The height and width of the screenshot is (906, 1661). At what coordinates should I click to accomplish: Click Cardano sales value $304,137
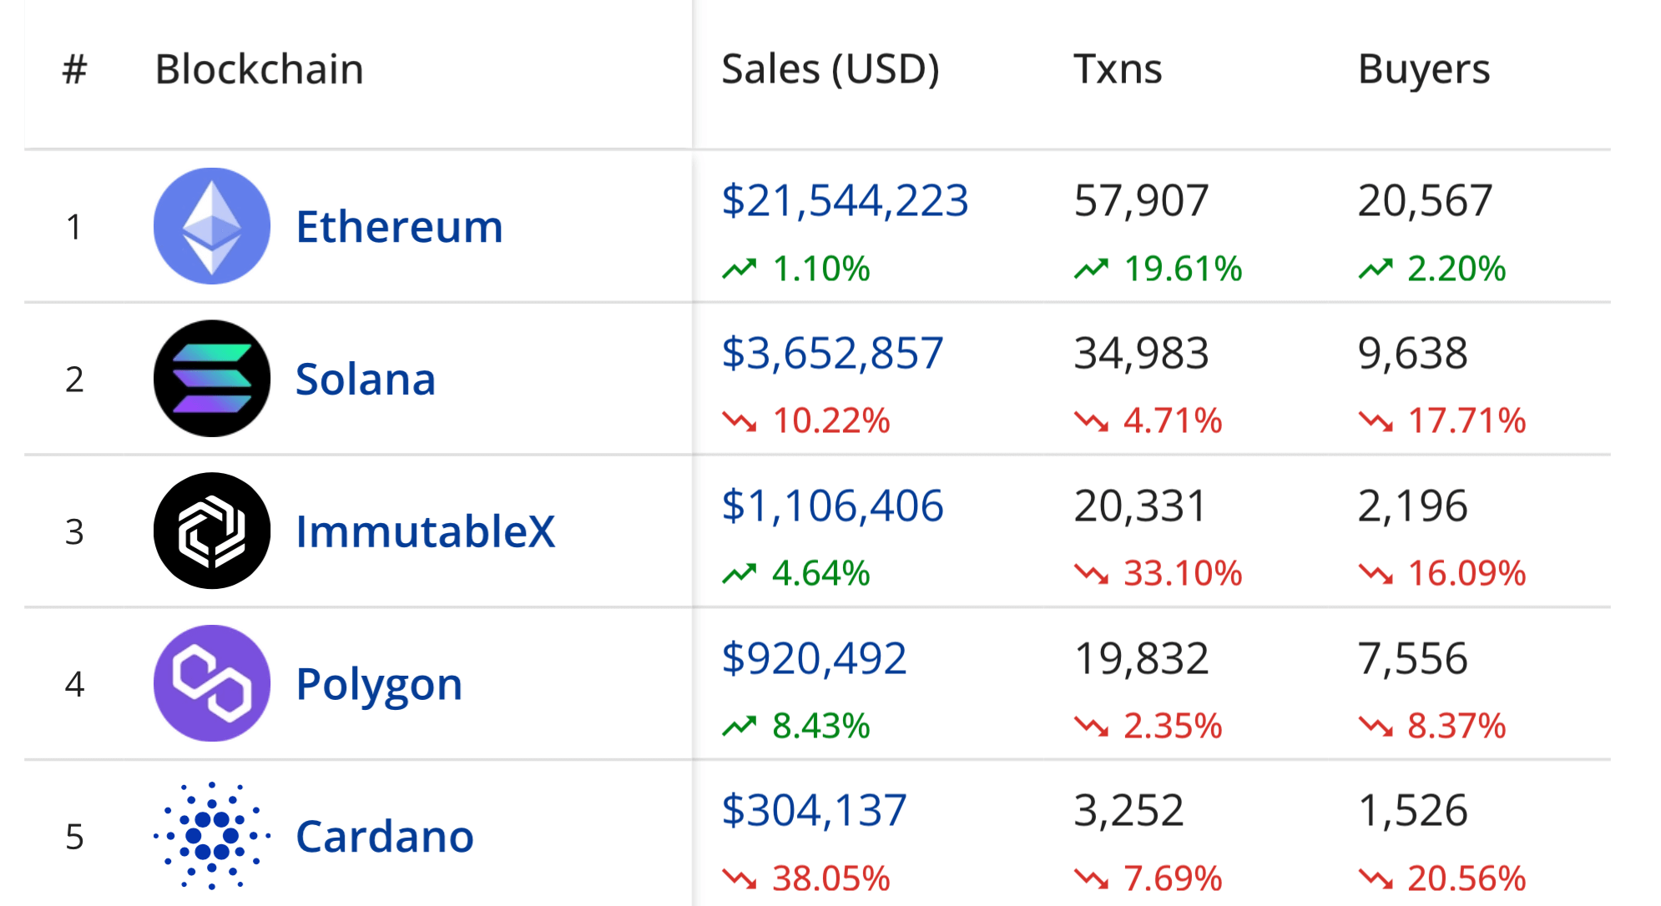814,811
